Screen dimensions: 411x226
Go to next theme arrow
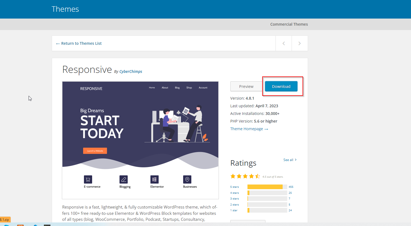[300, 43]
